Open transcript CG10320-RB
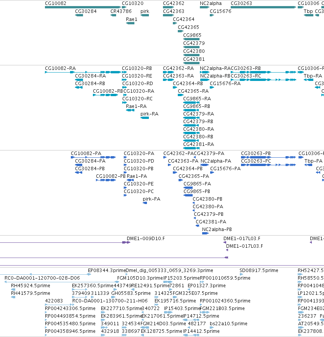Viewport: 324px width, 337px height. coord(137,68)
